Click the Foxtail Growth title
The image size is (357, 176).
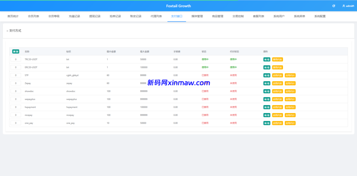click(x=178, y=6)
